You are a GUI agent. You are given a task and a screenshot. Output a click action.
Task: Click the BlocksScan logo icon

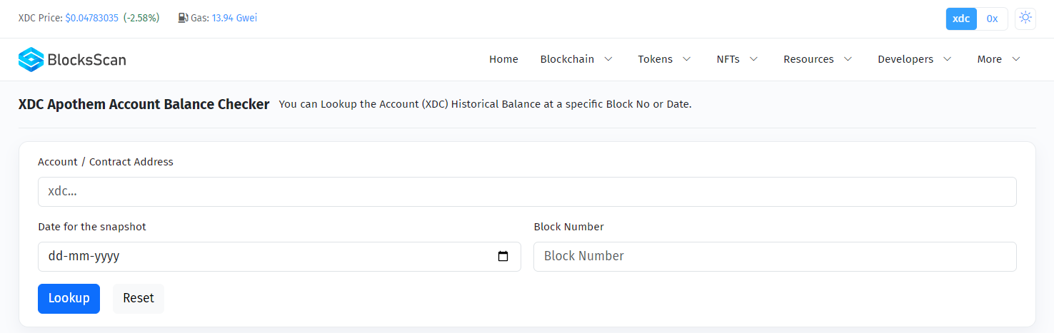click(x=31, y=59)
